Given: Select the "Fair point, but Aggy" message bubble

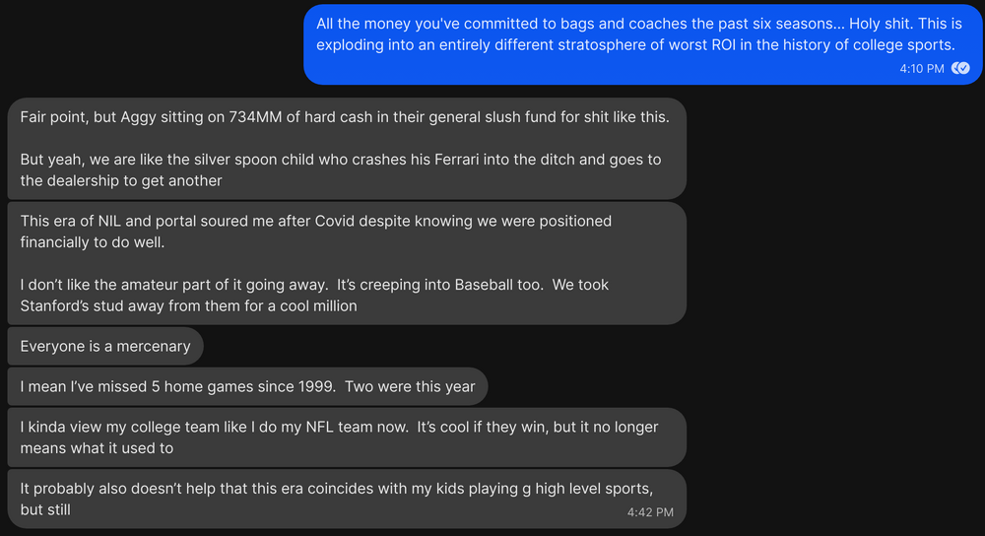Looking at the screenshot, I should click(x=345, y=148).
